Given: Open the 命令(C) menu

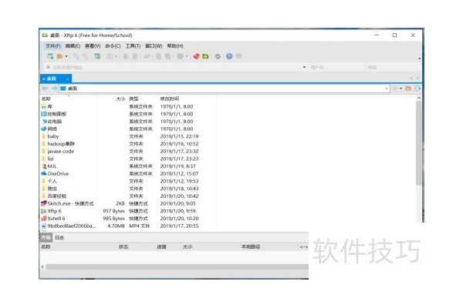Looking at the screenshot, I should click(x=113, y=46).
